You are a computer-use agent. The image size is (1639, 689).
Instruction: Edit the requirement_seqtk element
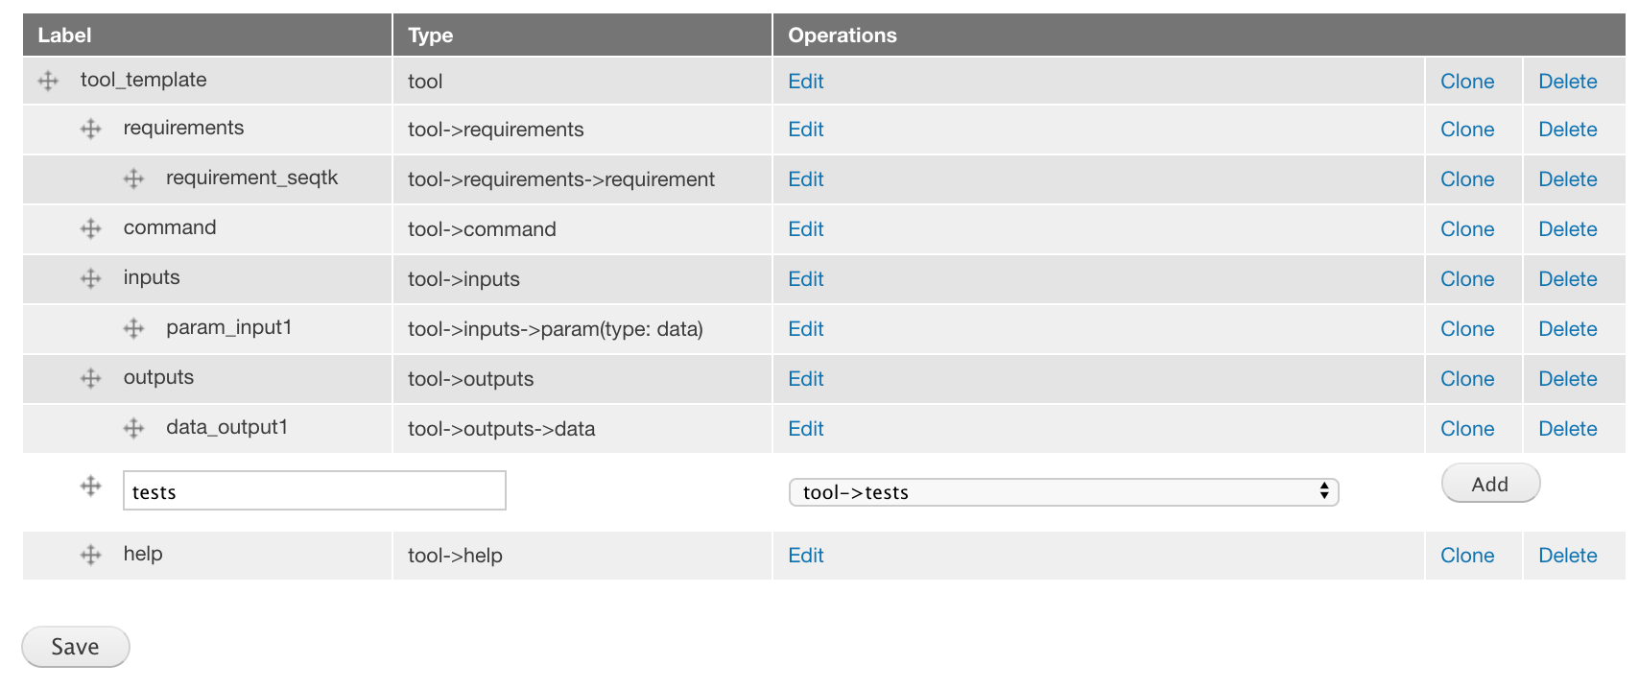806,179
